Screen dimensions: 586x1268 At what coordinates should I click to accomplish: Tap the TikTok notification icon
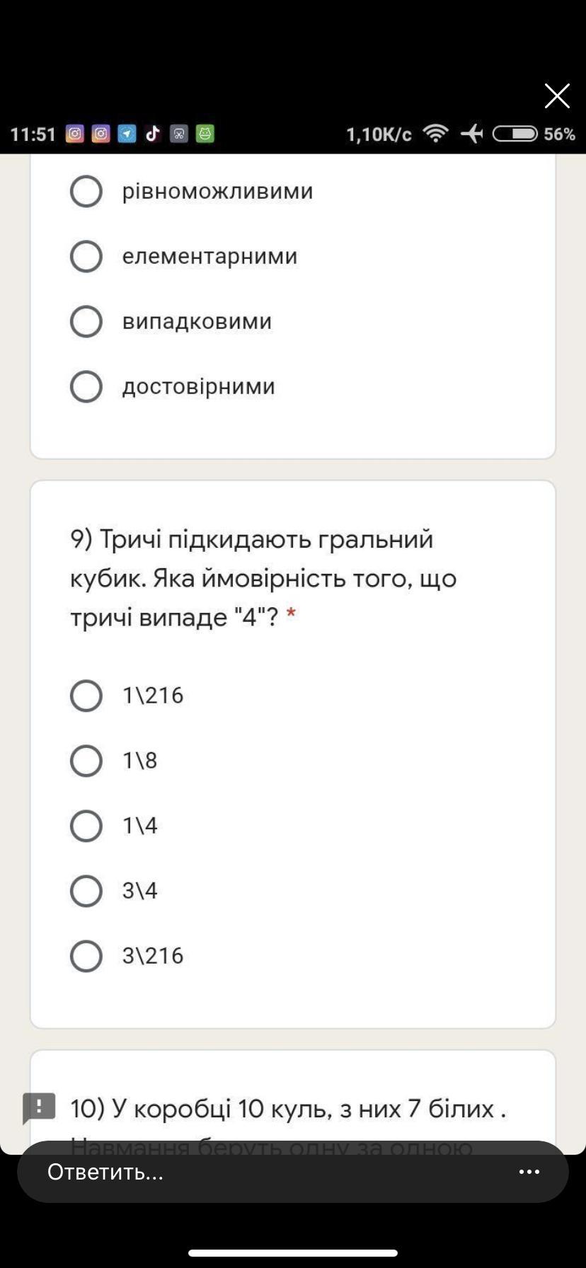(x=153, y=134)
